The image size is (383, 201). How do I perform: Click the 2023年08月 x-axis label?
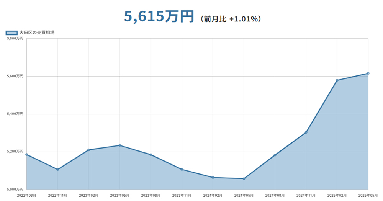pos(151,196)
